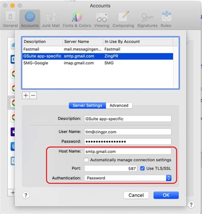Select the GSuite app-specific server row
This screenshot has height=214, width=202.
point(98,56)
